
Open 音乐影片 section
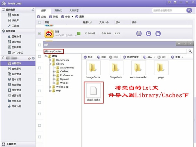pos(14,69)
